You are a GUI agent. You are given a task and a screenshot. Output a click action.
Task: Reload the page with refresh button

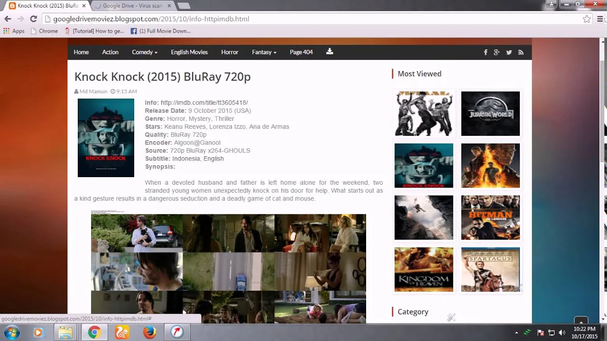point(33,19)
